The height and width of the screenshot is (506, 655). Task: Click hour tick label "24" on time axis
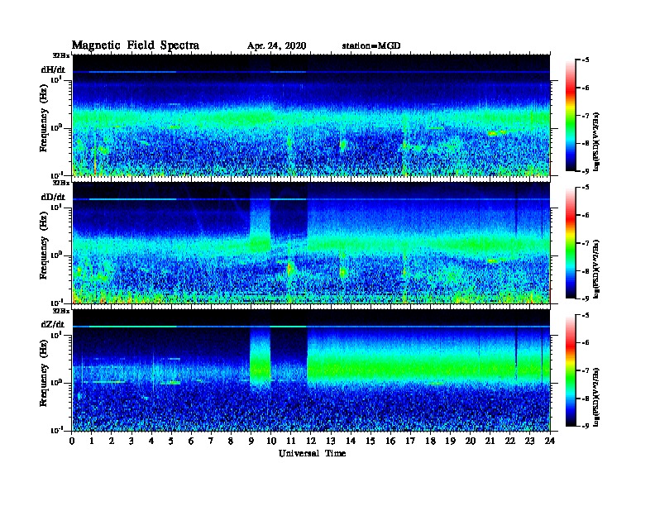[550, 442]
